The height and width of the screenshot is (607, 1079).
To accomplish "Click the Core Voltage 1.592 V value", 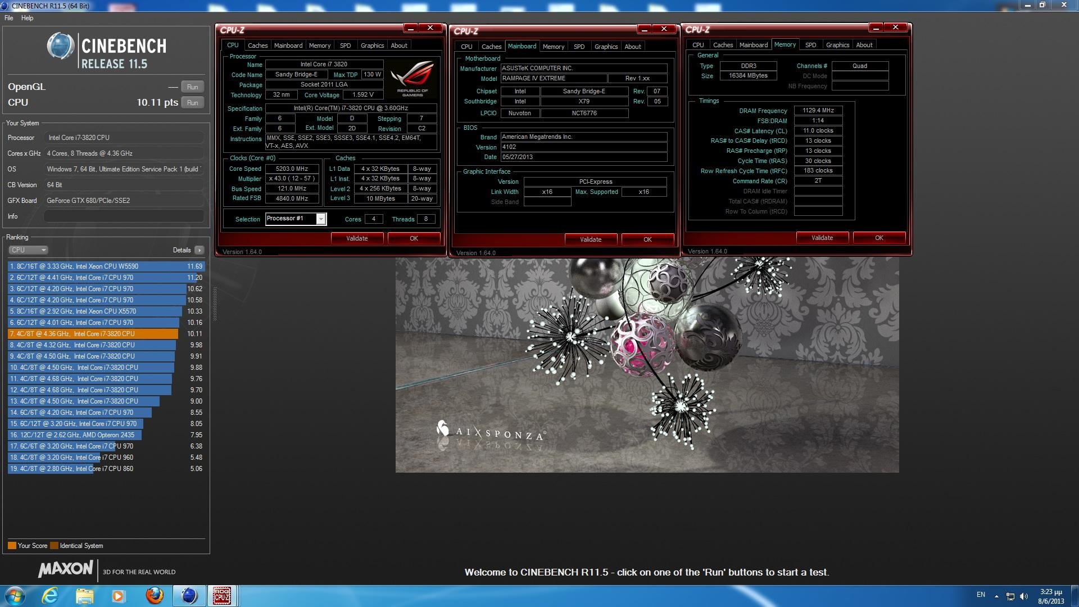I will pos(362,95).
